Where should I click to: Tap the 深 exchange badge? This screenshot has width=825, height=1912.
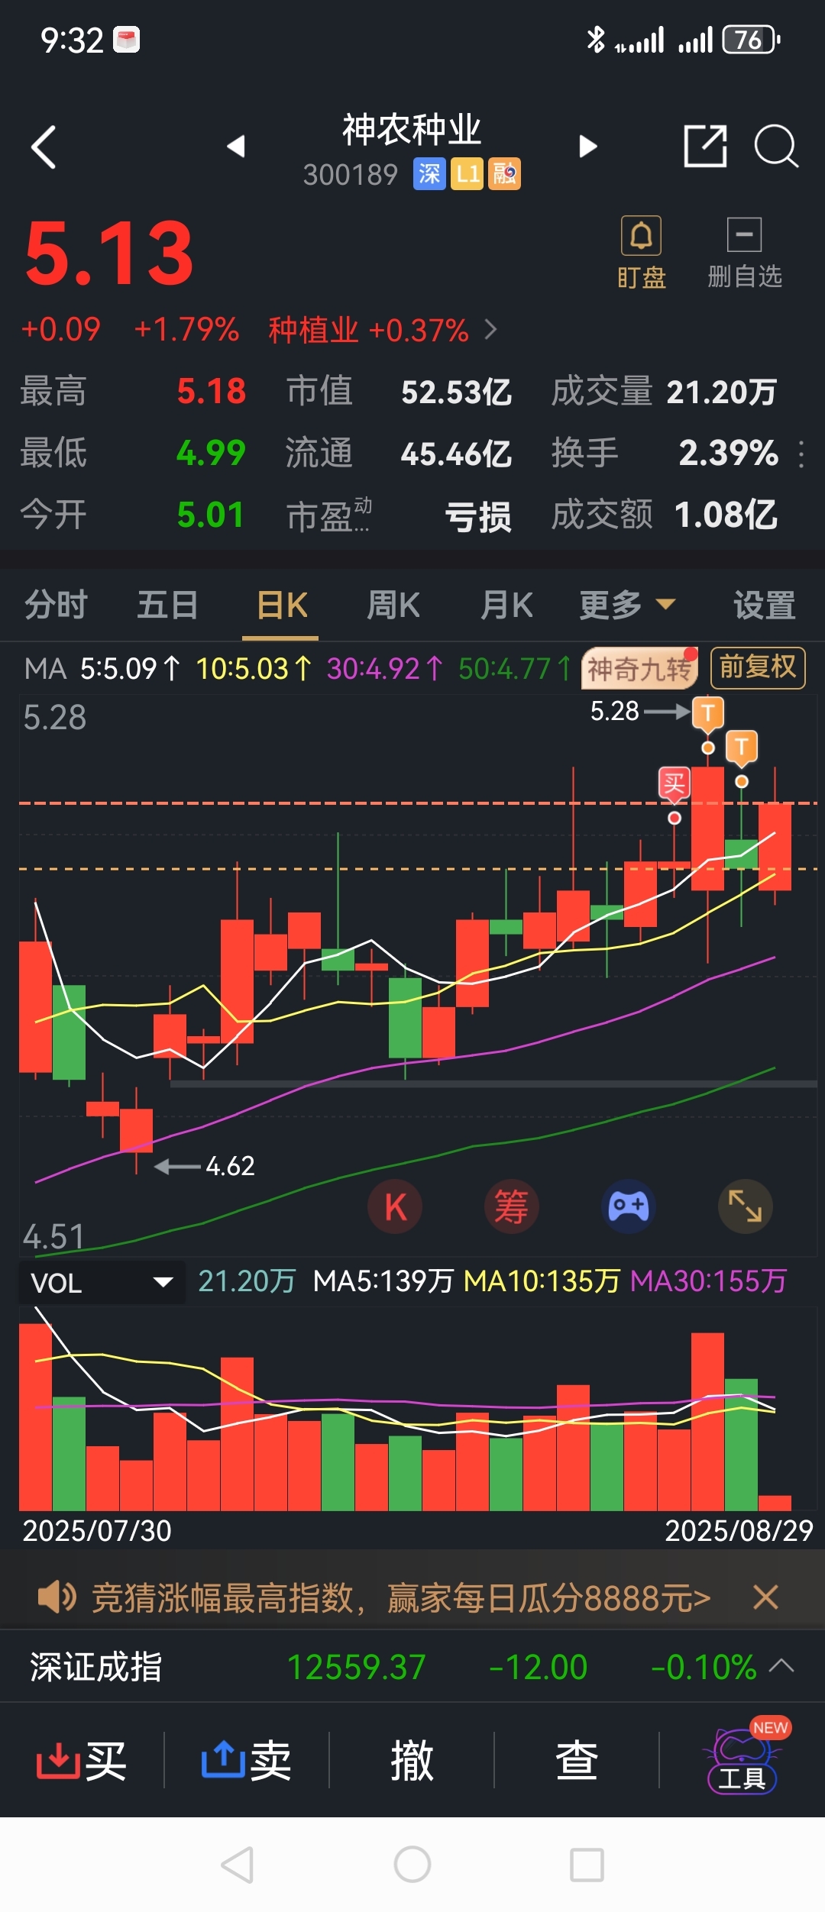[429, 174]
